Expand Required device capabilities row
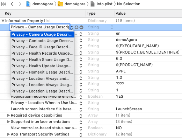 coord(8,115)
